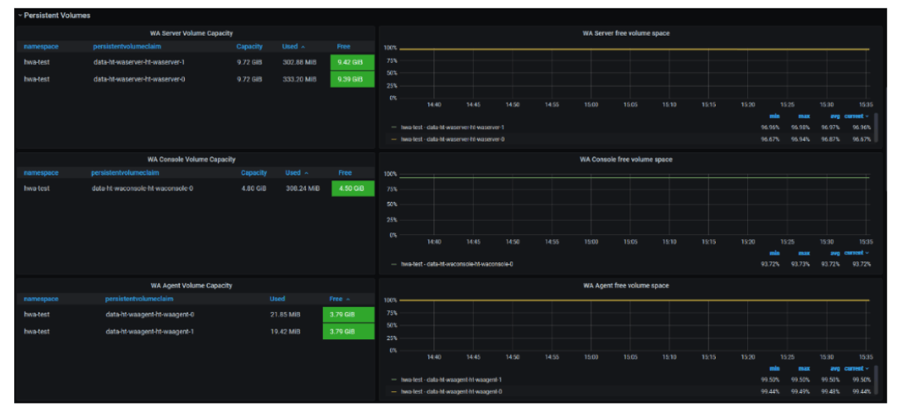Click WA Server legend scrollbar

click(876, 128)
